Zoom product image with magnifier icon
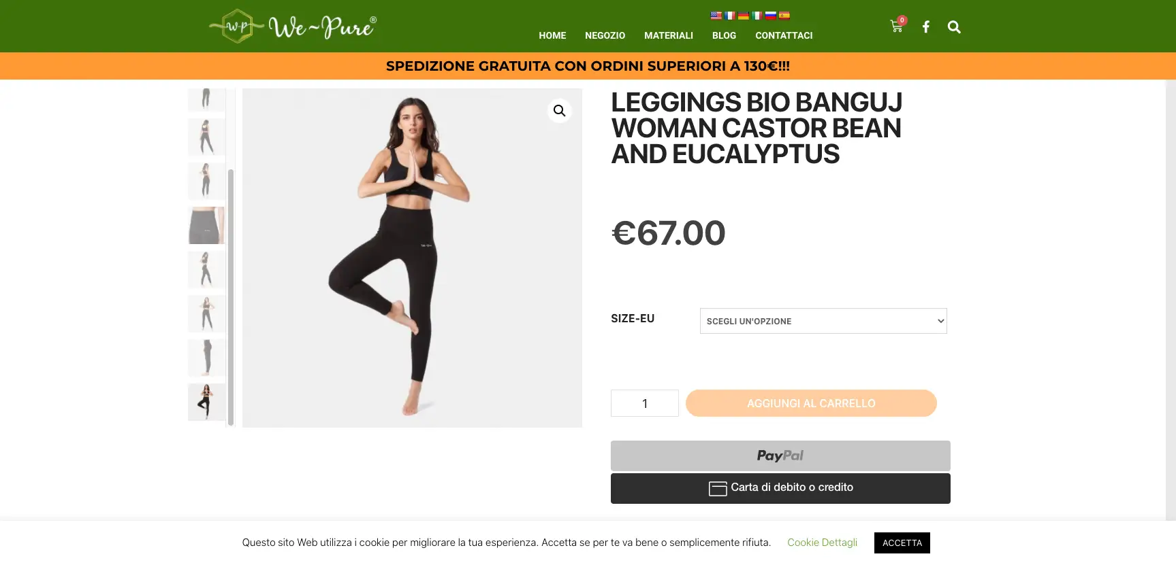1176x565 pixels. pyautogui.click(x=560, y=111)
